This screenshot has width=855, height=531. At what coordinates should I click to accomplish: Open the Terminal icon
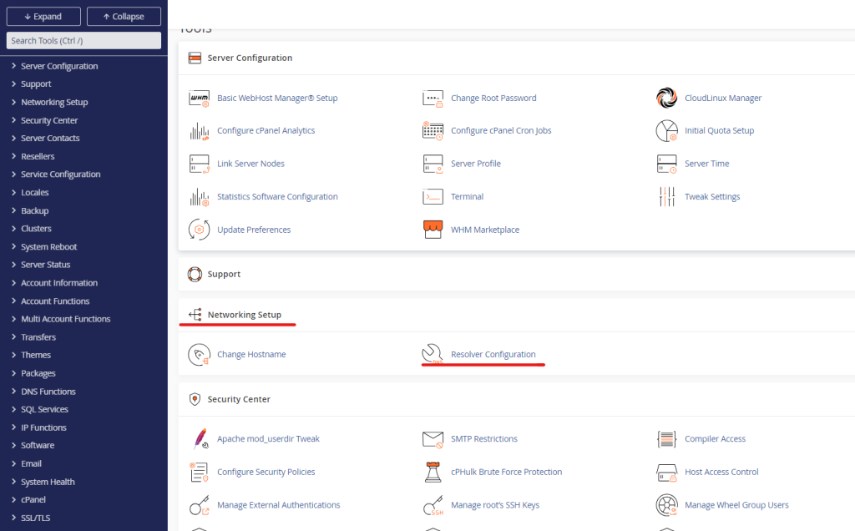[x=433, y=197]
